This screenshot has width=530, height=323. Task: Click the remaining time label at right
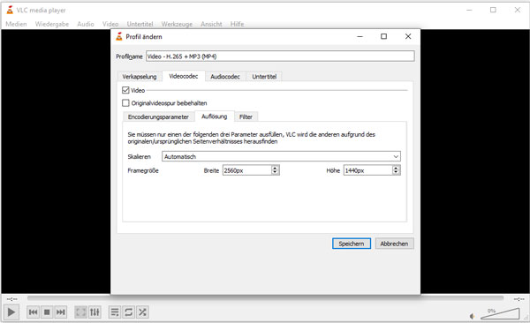pos(519,299)
